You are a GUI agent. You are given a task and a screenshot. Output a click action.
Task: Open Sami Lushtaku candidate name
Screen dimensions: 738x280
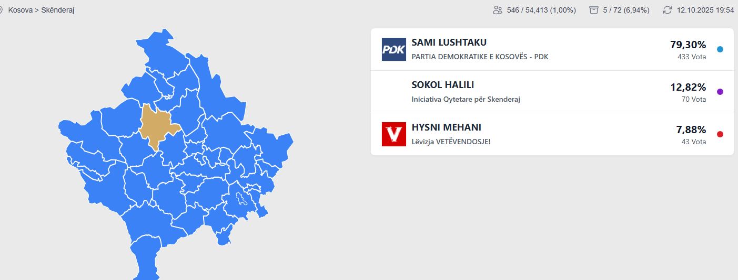click(x=449, y=42)
